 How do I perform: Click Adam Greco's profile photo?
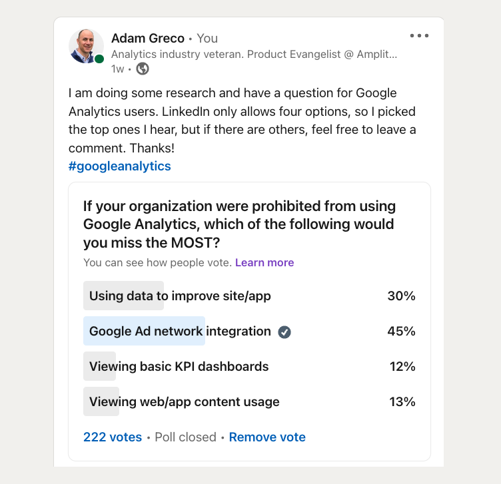[x=86, y=47]
